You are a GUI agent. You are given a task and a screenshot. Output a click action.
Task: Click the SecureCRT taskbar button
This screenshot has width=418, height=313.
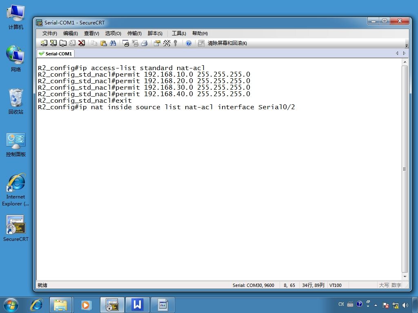point(112,305)
